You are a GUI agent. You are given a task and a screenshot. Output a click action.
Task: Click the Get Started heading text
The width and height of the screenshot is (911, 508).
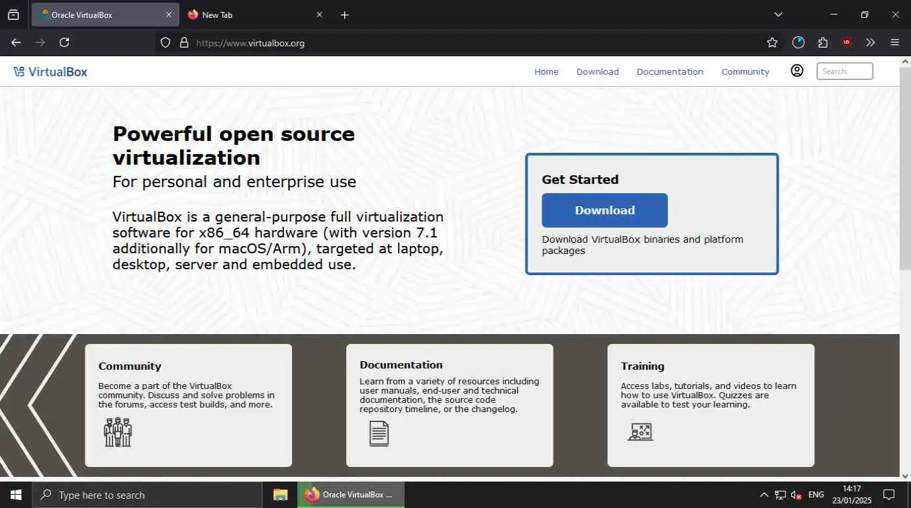(580, 179)
